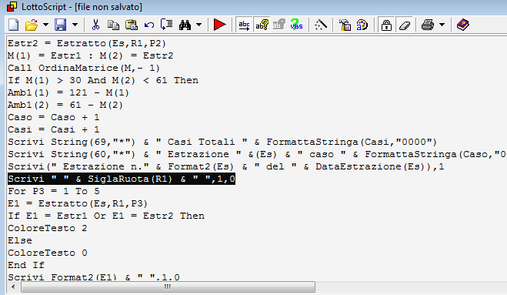Viewport: 507px width, 295px height.
Task: Open the purple help book icon
Action: coord(462,25)
